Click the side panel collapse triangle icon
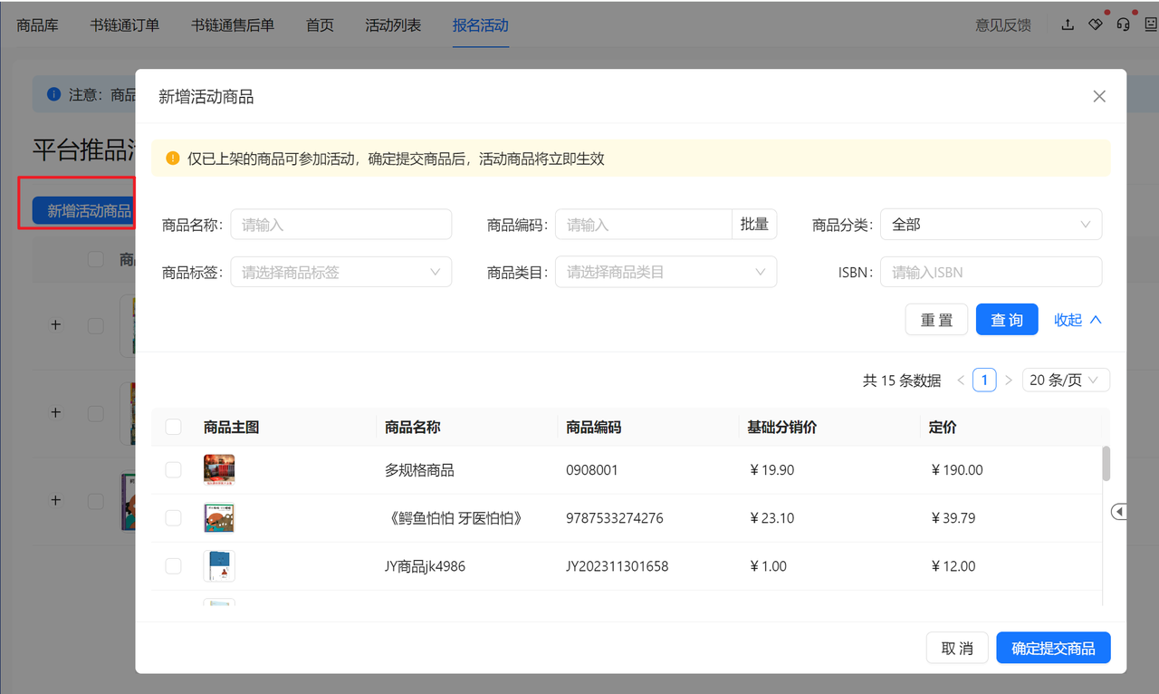Viewport: 1159px width, 694px height. point(1118,512)
